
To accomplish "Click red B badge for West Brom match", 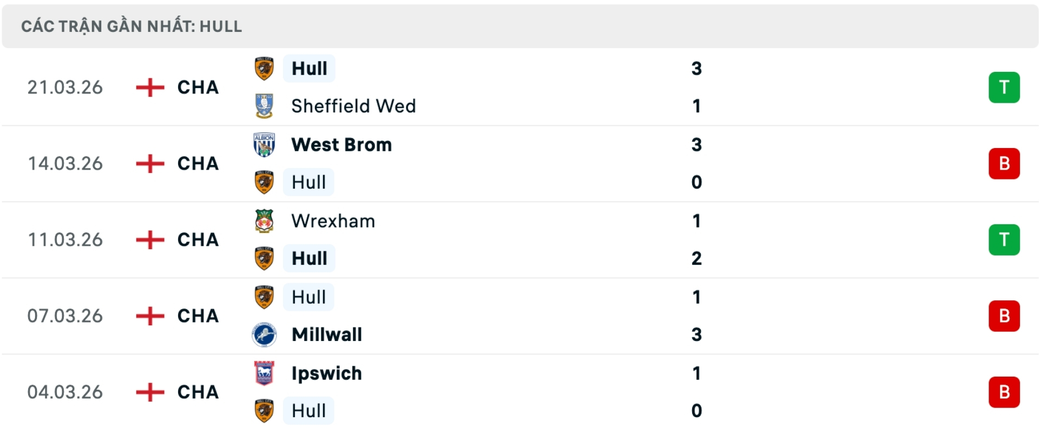I will pyautogui.click(x=1004, y=164).
